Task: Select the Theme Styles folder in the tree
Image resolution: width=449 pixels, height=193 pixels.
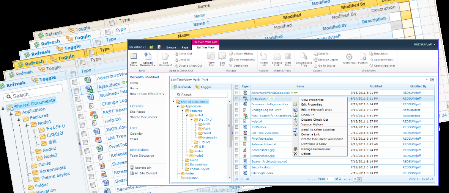Action: click(199, 169)
